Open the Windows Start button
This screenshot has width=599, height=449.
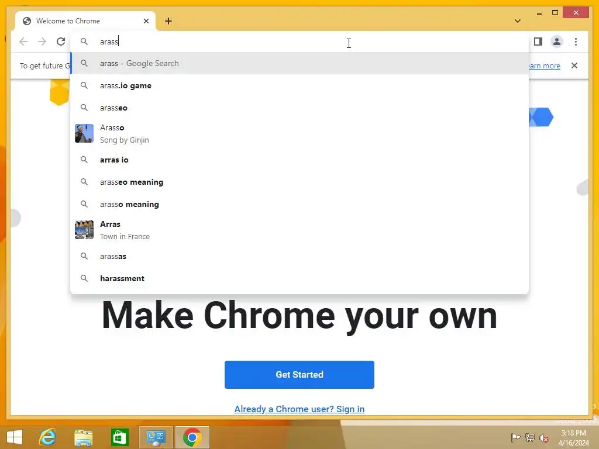click(15, 437)
